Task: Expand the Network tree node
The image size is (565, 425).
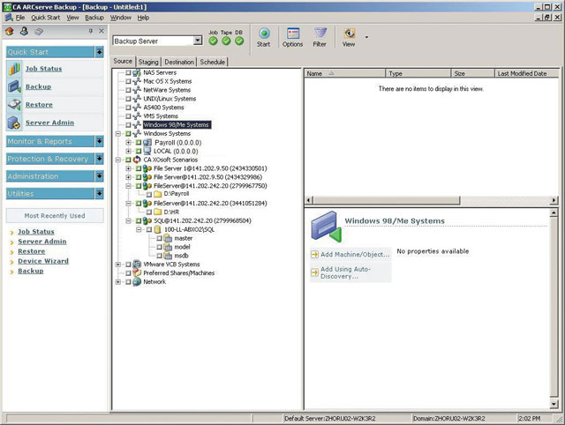Action: tap(117, 282)
